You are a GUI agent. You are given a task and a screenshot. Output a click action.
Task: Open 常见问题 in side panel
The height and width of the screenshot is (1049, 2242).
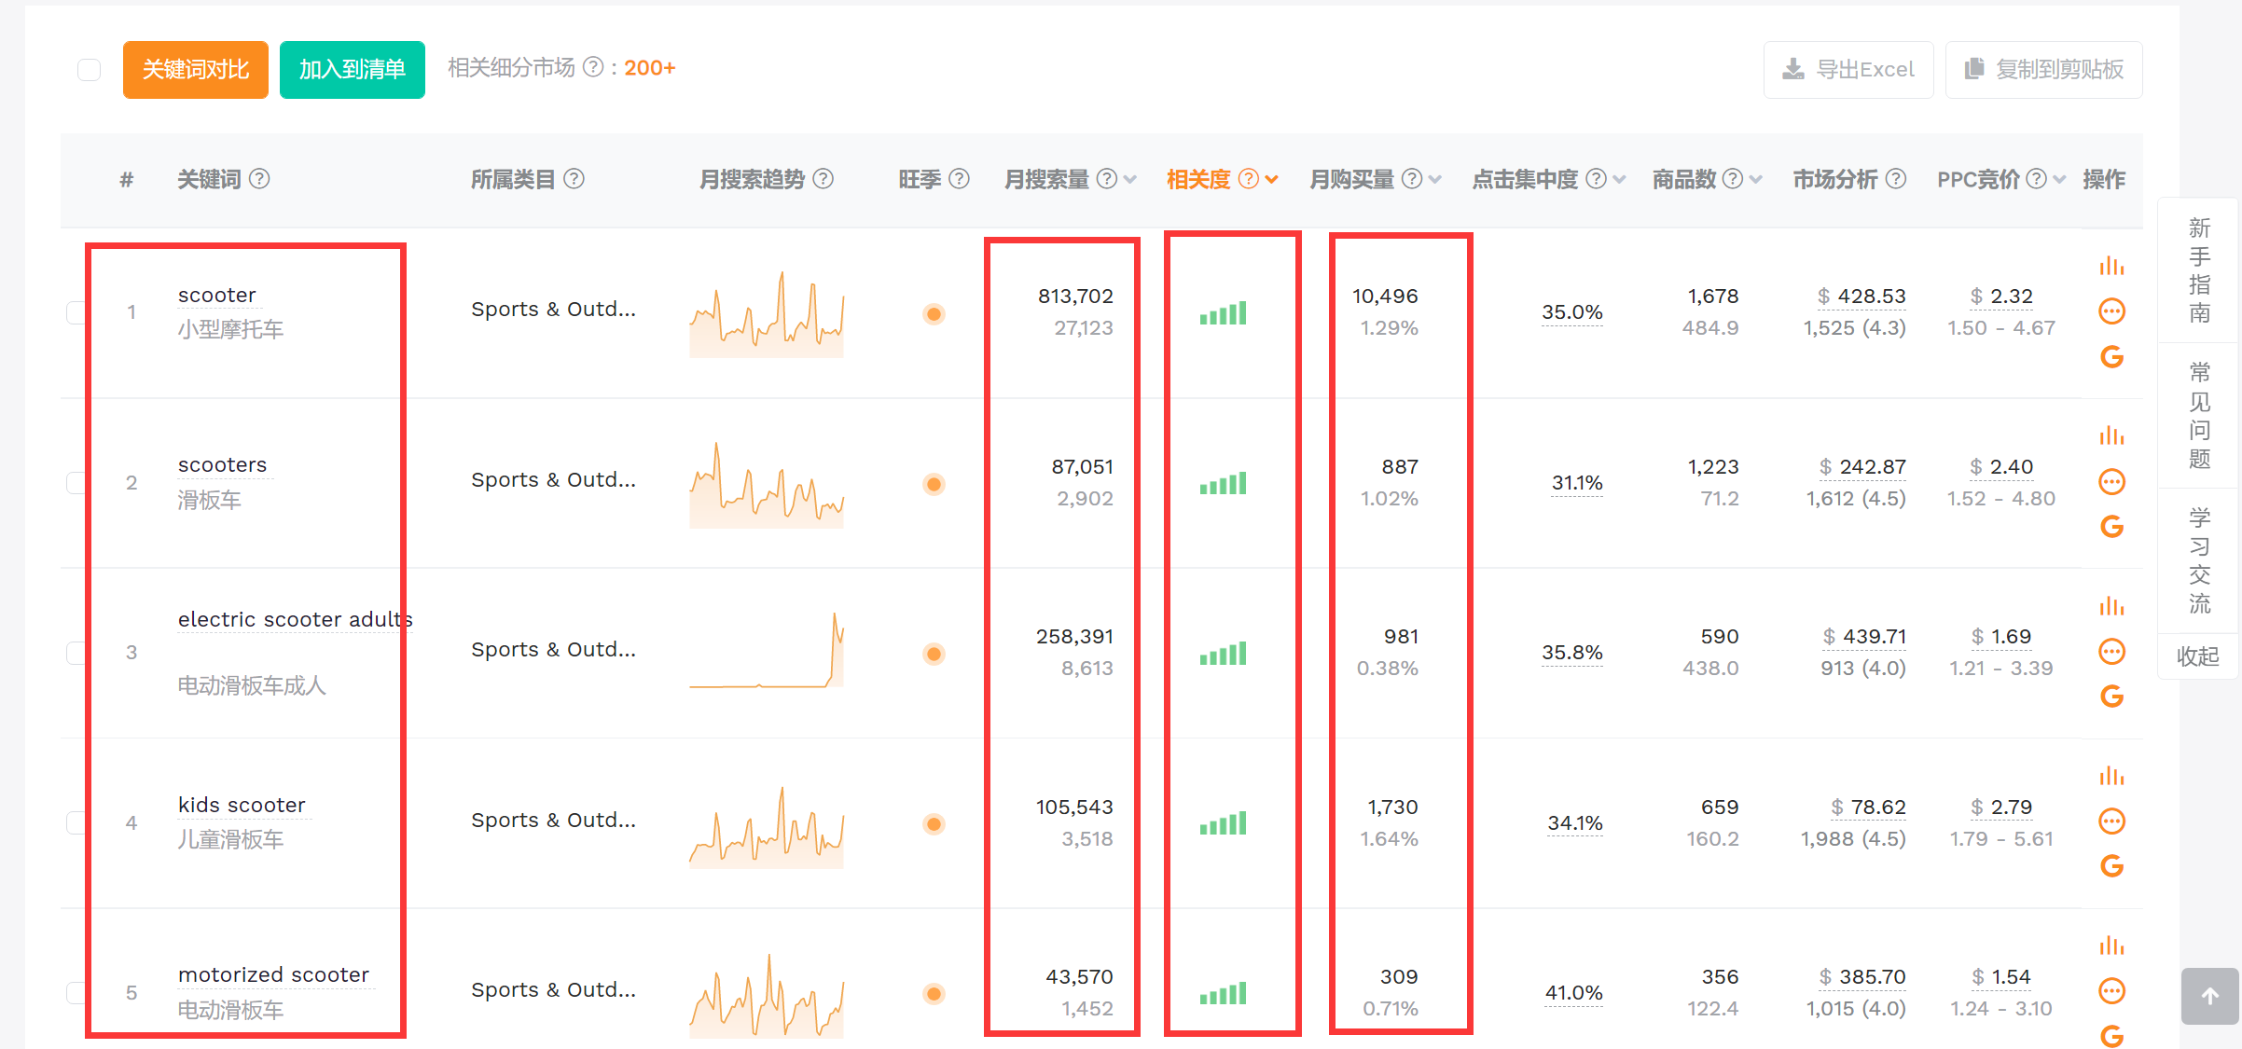tap(2199, 415)
